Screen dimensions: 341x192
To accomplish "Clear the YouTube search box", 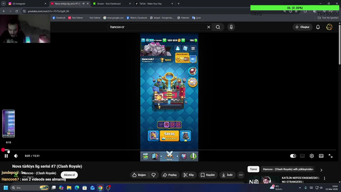I will point(209,27).
